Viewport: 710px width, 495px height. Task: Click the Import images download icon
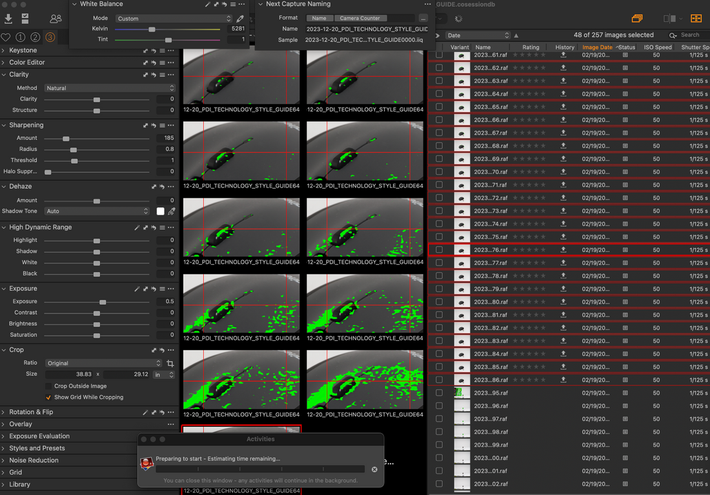click(8, 19)
